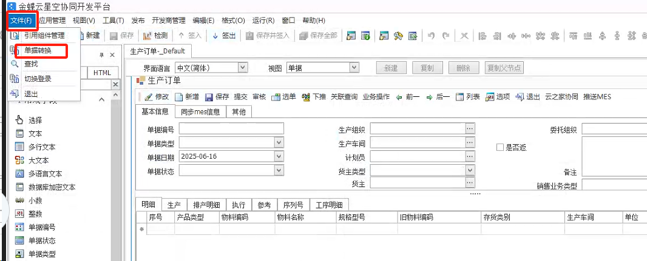Screen dimensions: 647x261
Task: Open the 视图 dropdown showing 单据
Action: (354, 67)
